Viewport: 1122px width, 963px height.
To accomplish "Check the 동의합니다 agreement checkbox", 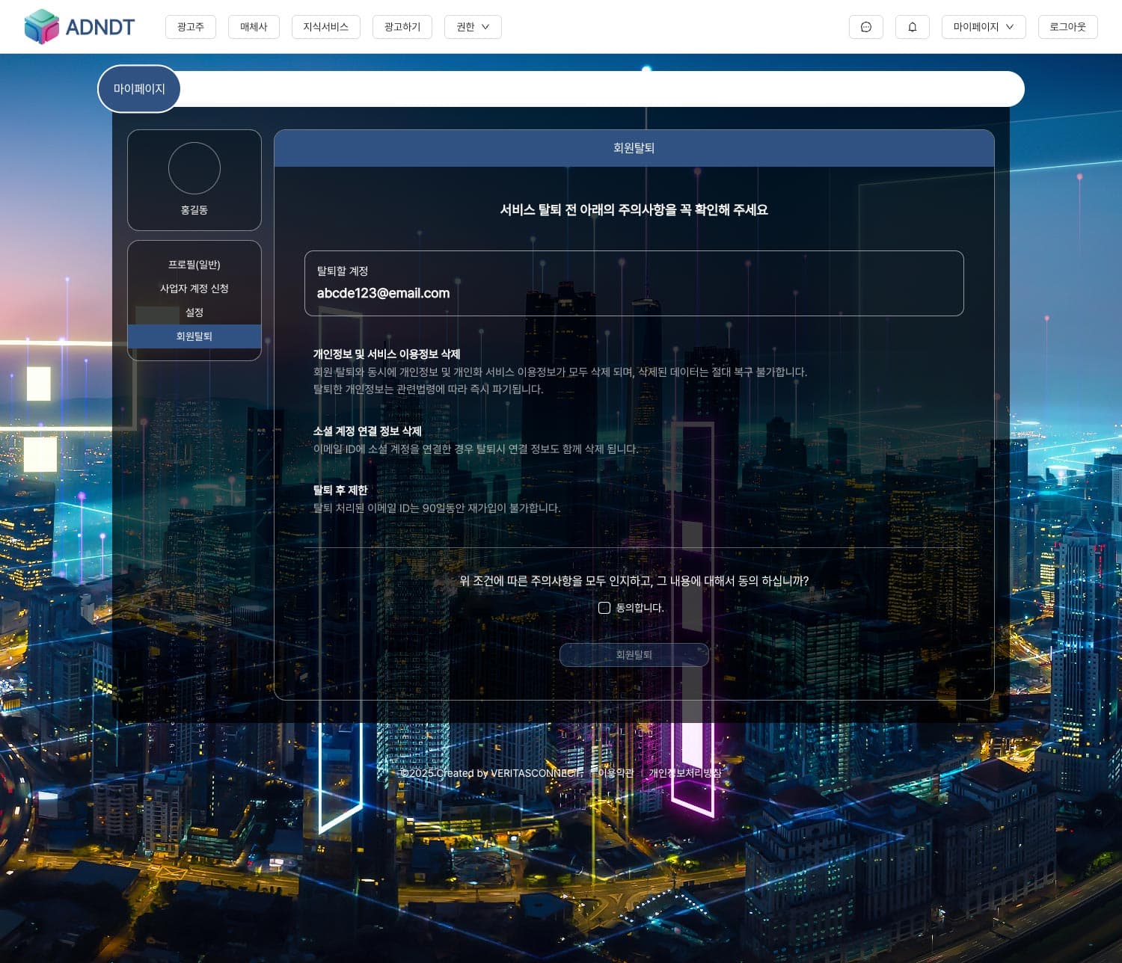I will [x=604, y=608].
